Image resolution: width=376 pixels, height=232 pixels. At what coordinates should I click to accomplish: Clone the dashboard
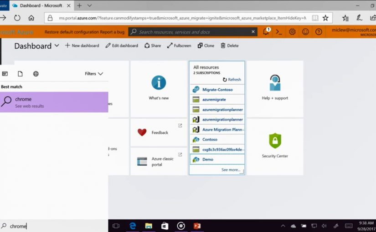pos(206,45)
